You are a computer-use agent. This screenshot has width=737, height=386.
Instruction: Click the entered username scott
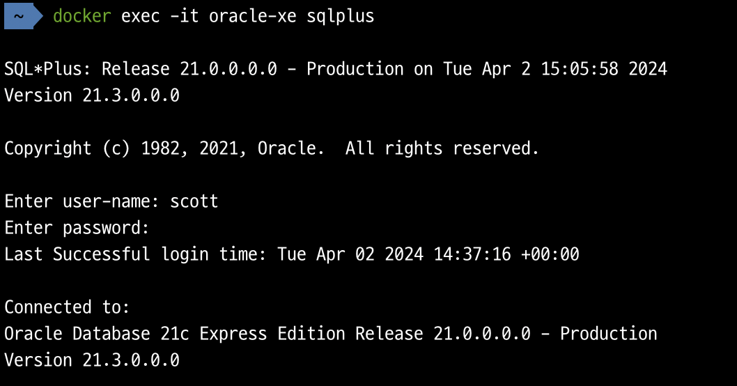point(194,201)
